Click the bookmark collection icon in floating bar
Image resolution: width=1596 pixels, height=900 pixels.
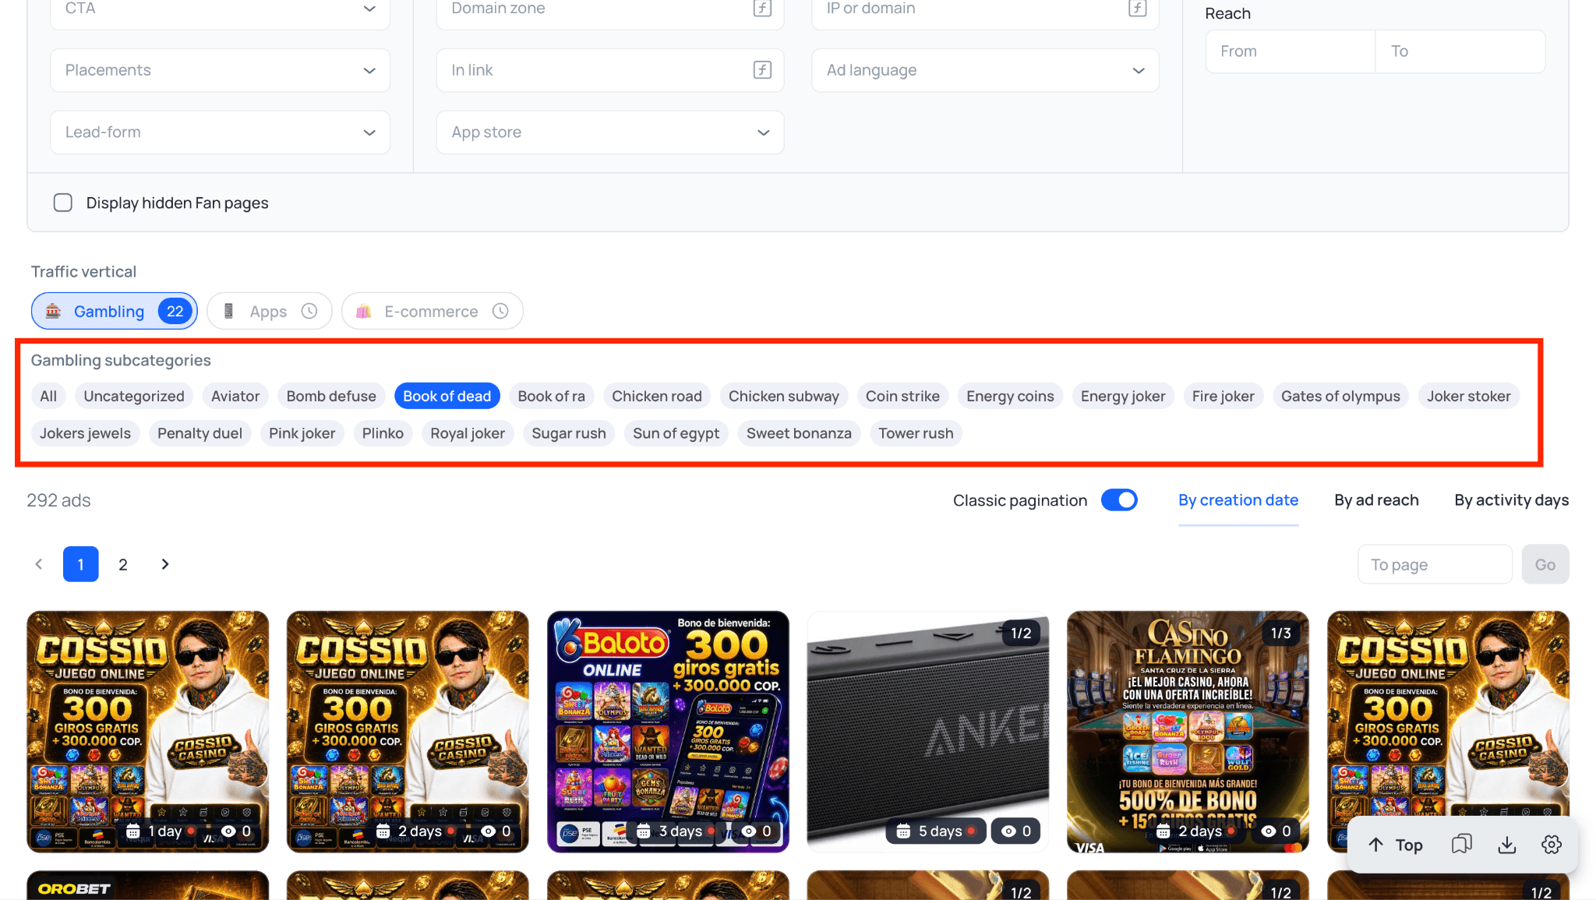(1462, 845)
